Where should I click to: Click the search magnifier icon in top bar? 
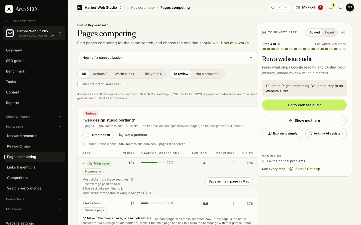[273, 7]
